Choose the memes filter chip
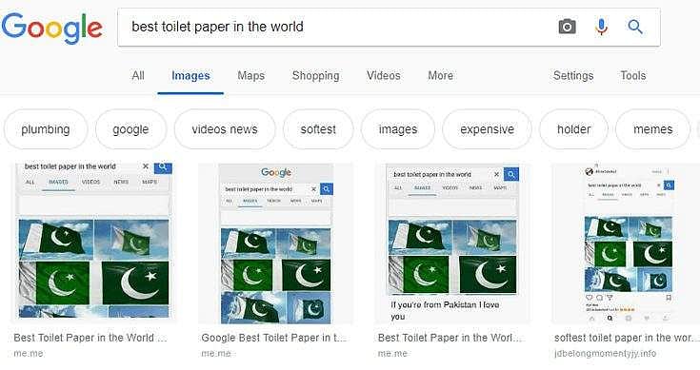The image size is (700, 370). 652,129
